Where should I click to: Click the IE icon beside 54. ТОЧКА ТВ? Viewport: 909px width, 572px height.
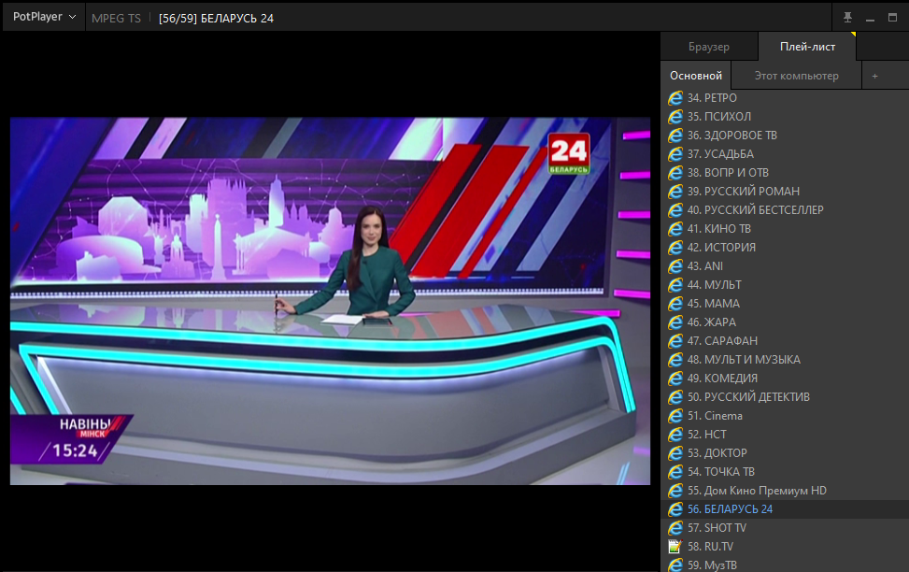[x=675, y=472]
